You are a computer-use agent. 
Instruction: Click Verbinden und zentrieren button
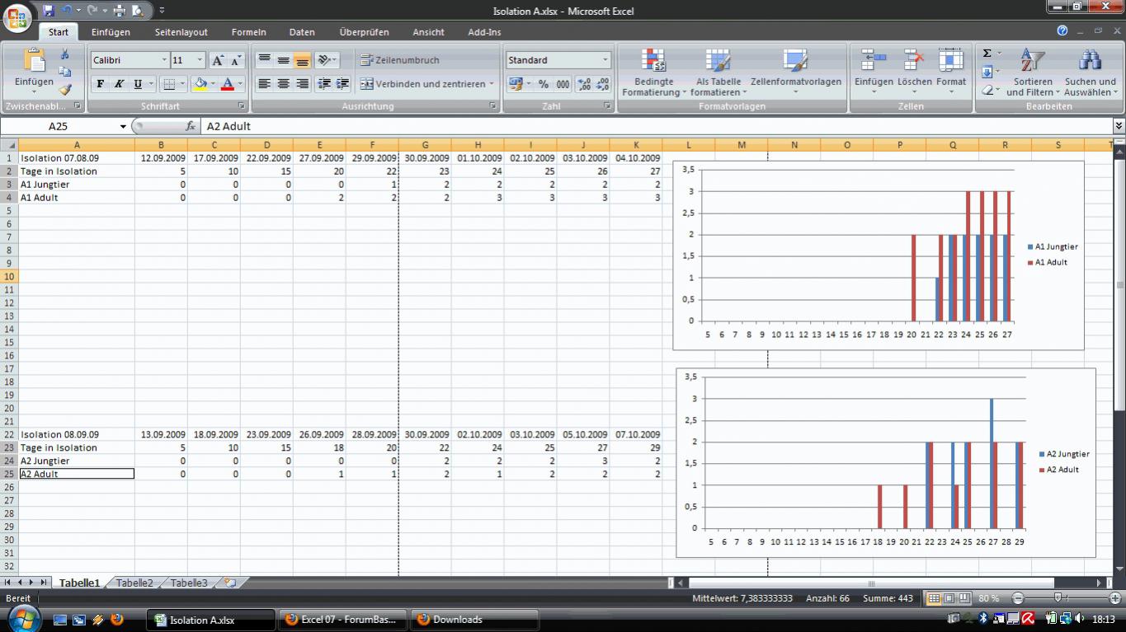(427, 84)
